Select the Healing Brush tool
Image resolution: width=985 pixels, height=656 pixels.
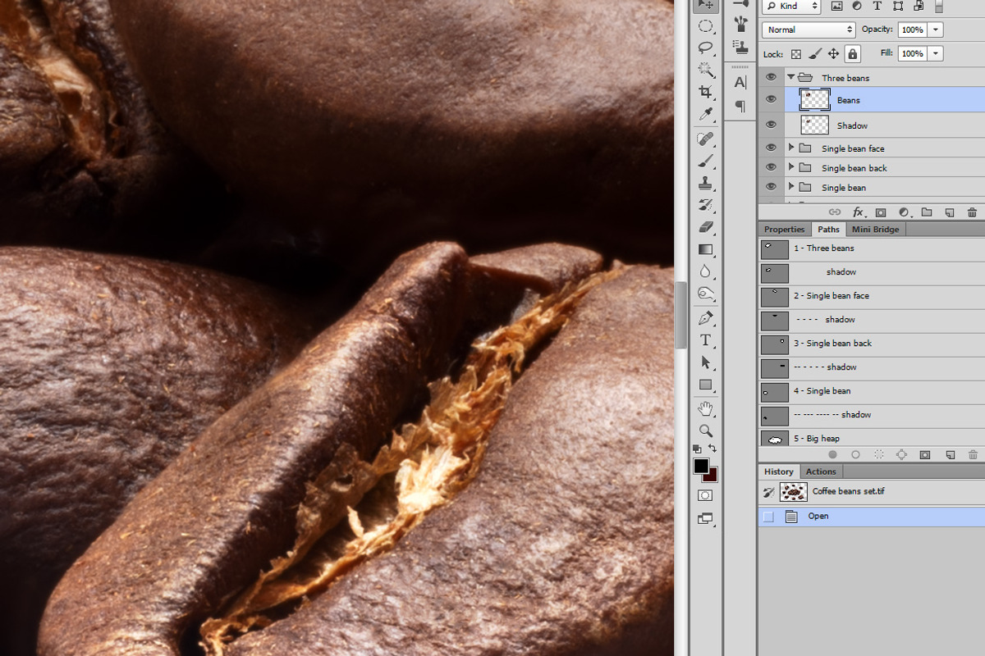pos(705,139)
